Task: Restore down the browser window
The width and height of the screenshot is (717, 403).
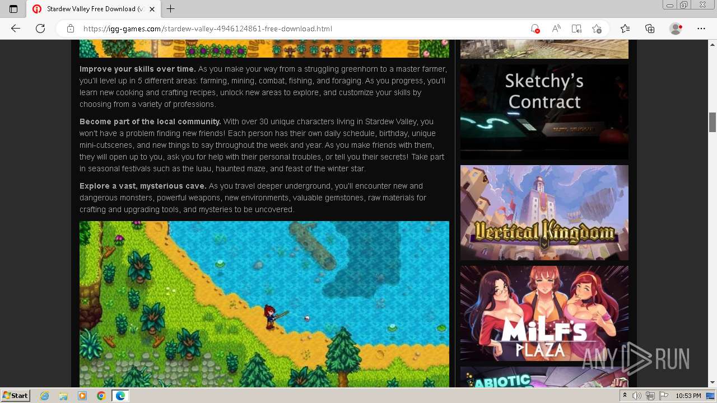Action: [x=684, y=5]
